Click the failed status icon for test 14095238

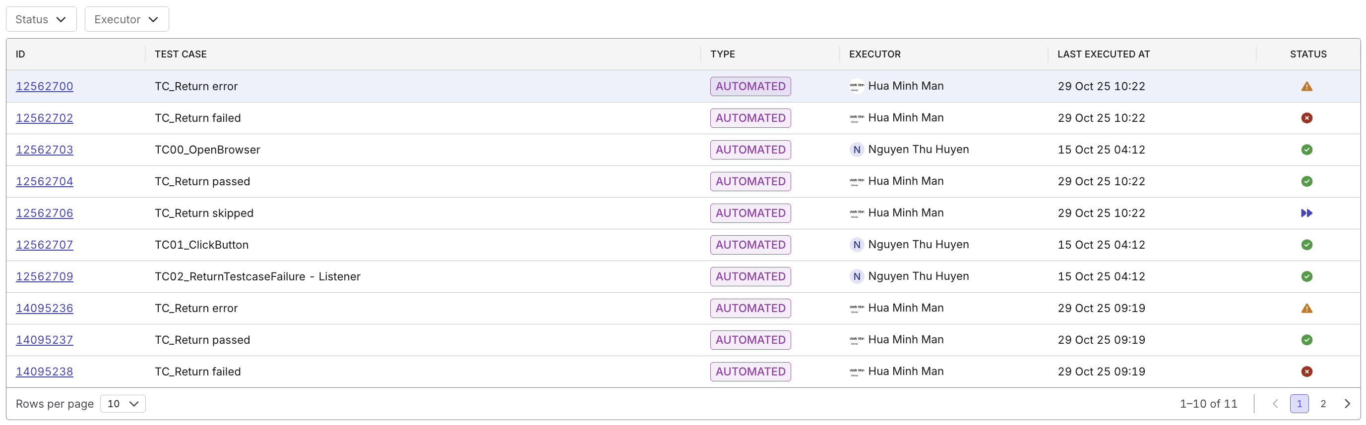[x=1306, y=372]
